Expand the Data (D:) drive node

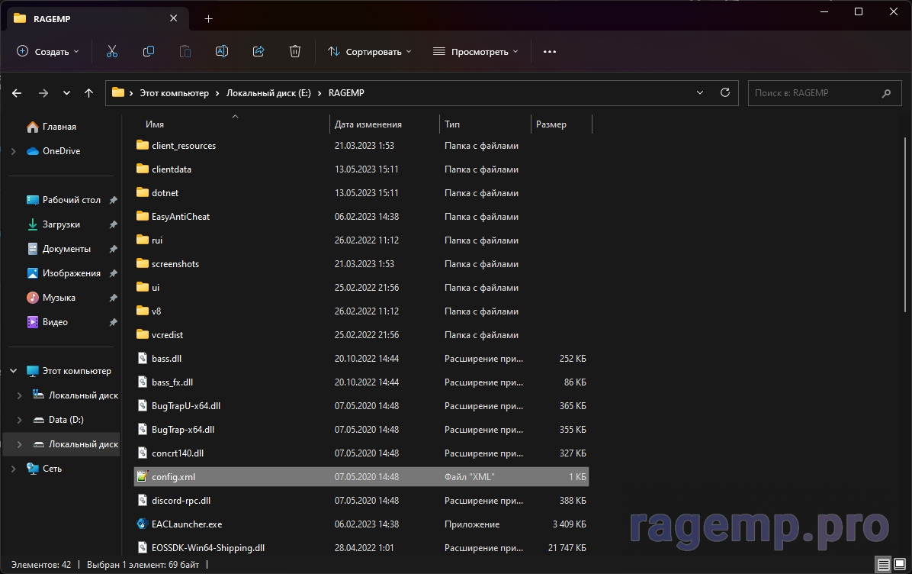20,420
